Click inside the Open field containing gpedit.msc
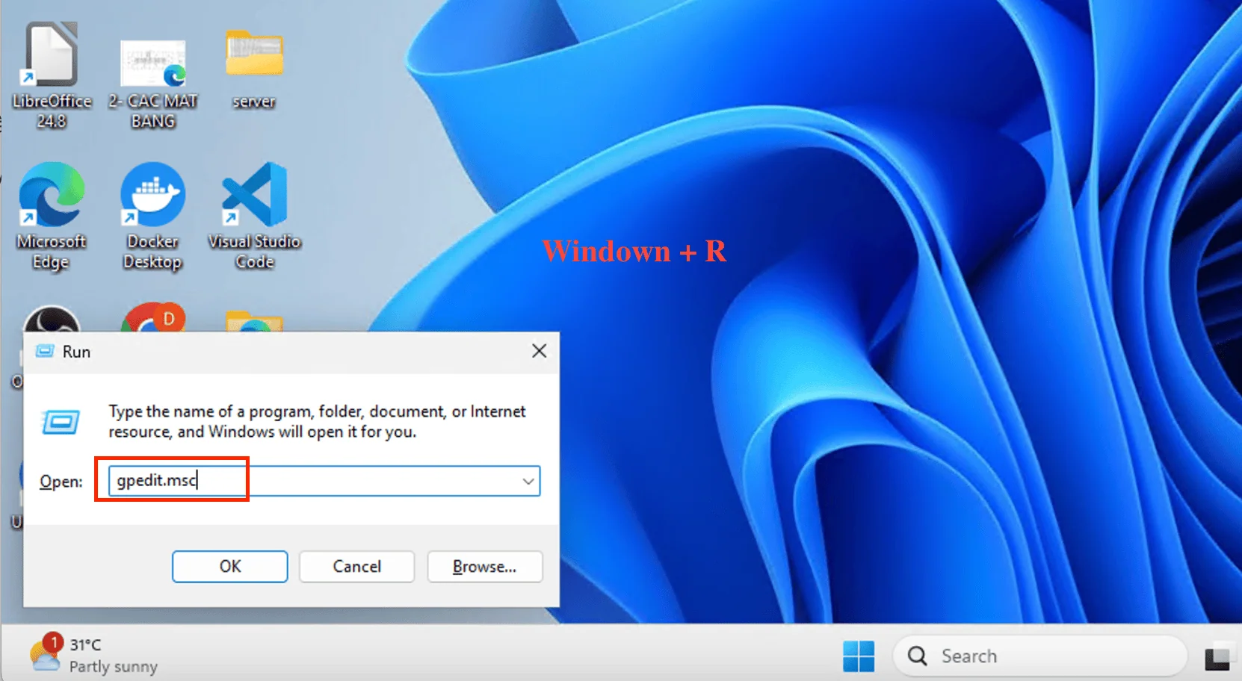This screenshot has width=1242, height=681. [172, 481]
